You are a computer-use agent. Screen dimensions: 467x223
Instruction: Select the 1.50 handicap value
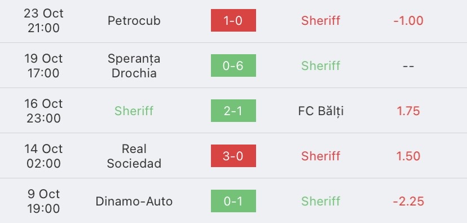(408, 156)
